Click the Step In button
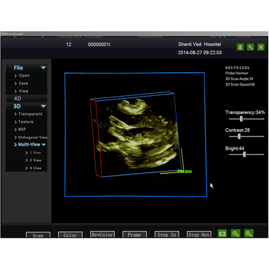This screenshot has height=269, width=269. [x=167, y=235]
